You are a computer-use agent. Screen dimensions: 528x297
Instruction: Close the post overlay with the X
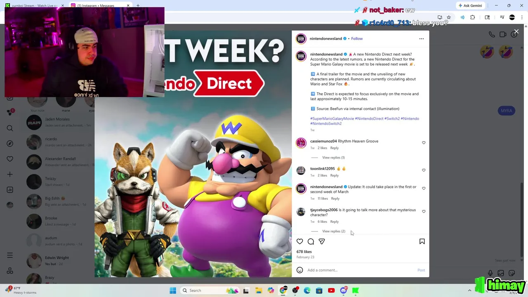pos(516,31)
